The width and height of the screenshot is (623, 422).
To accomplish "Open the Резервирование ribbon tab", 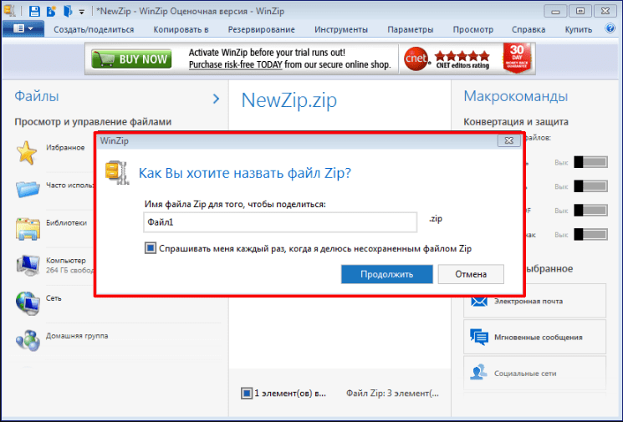I will (262, 29).
